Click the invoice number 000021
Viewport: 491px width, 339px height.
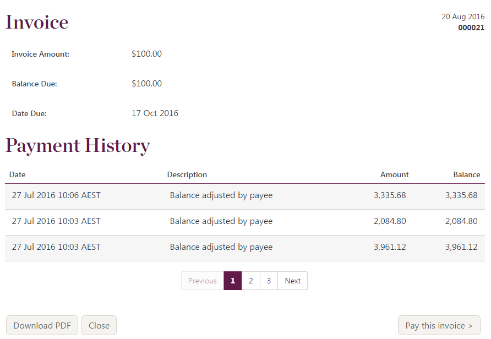pyautogui.click(x=471, y=28)
